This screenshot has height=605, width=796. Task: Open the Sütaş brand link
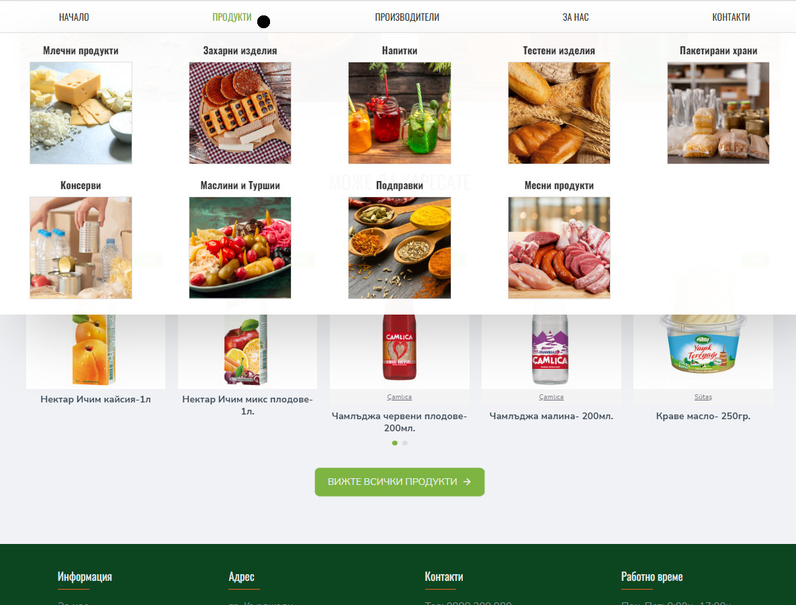[x=703, y=397]
